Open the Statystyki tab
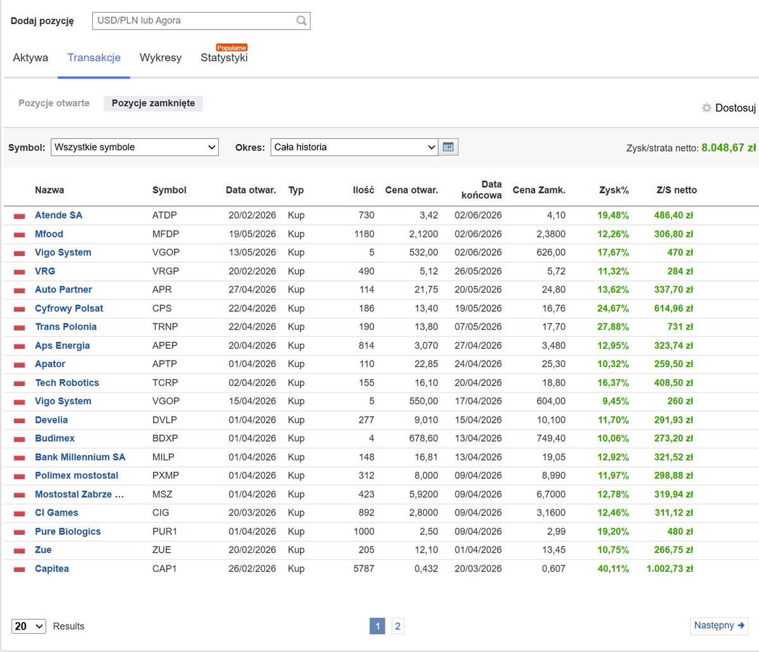759x652 pixels. pyautogui.click(x=224, y=57)
